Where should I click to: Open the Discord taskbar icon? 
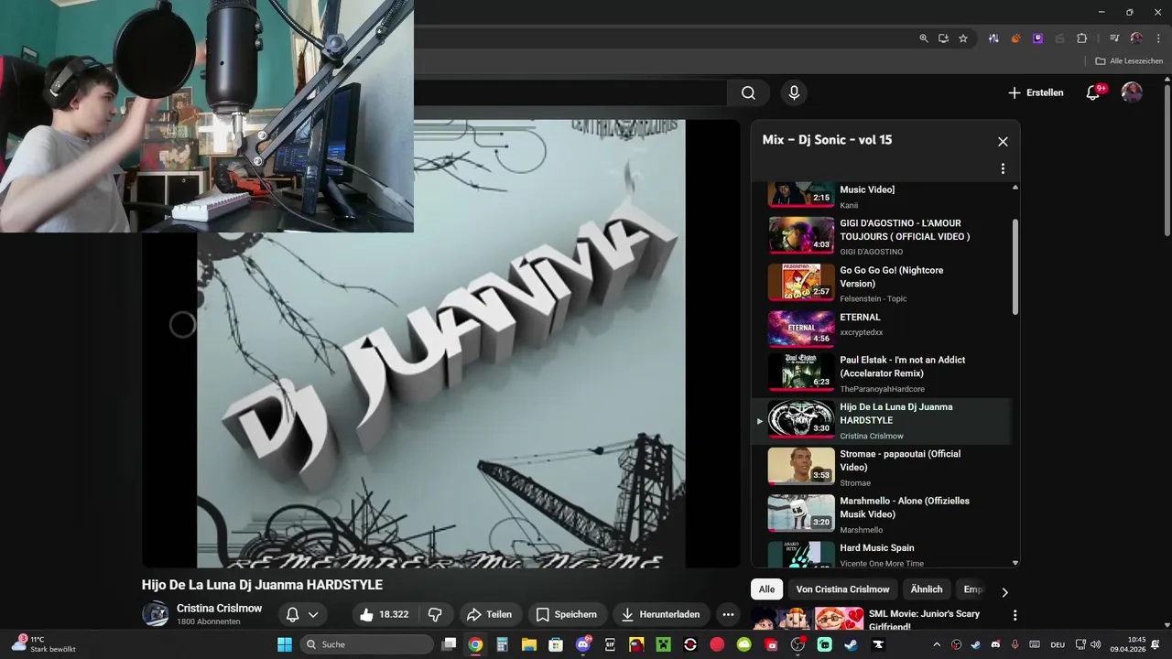pyautogui.click(x=583, y=644)
